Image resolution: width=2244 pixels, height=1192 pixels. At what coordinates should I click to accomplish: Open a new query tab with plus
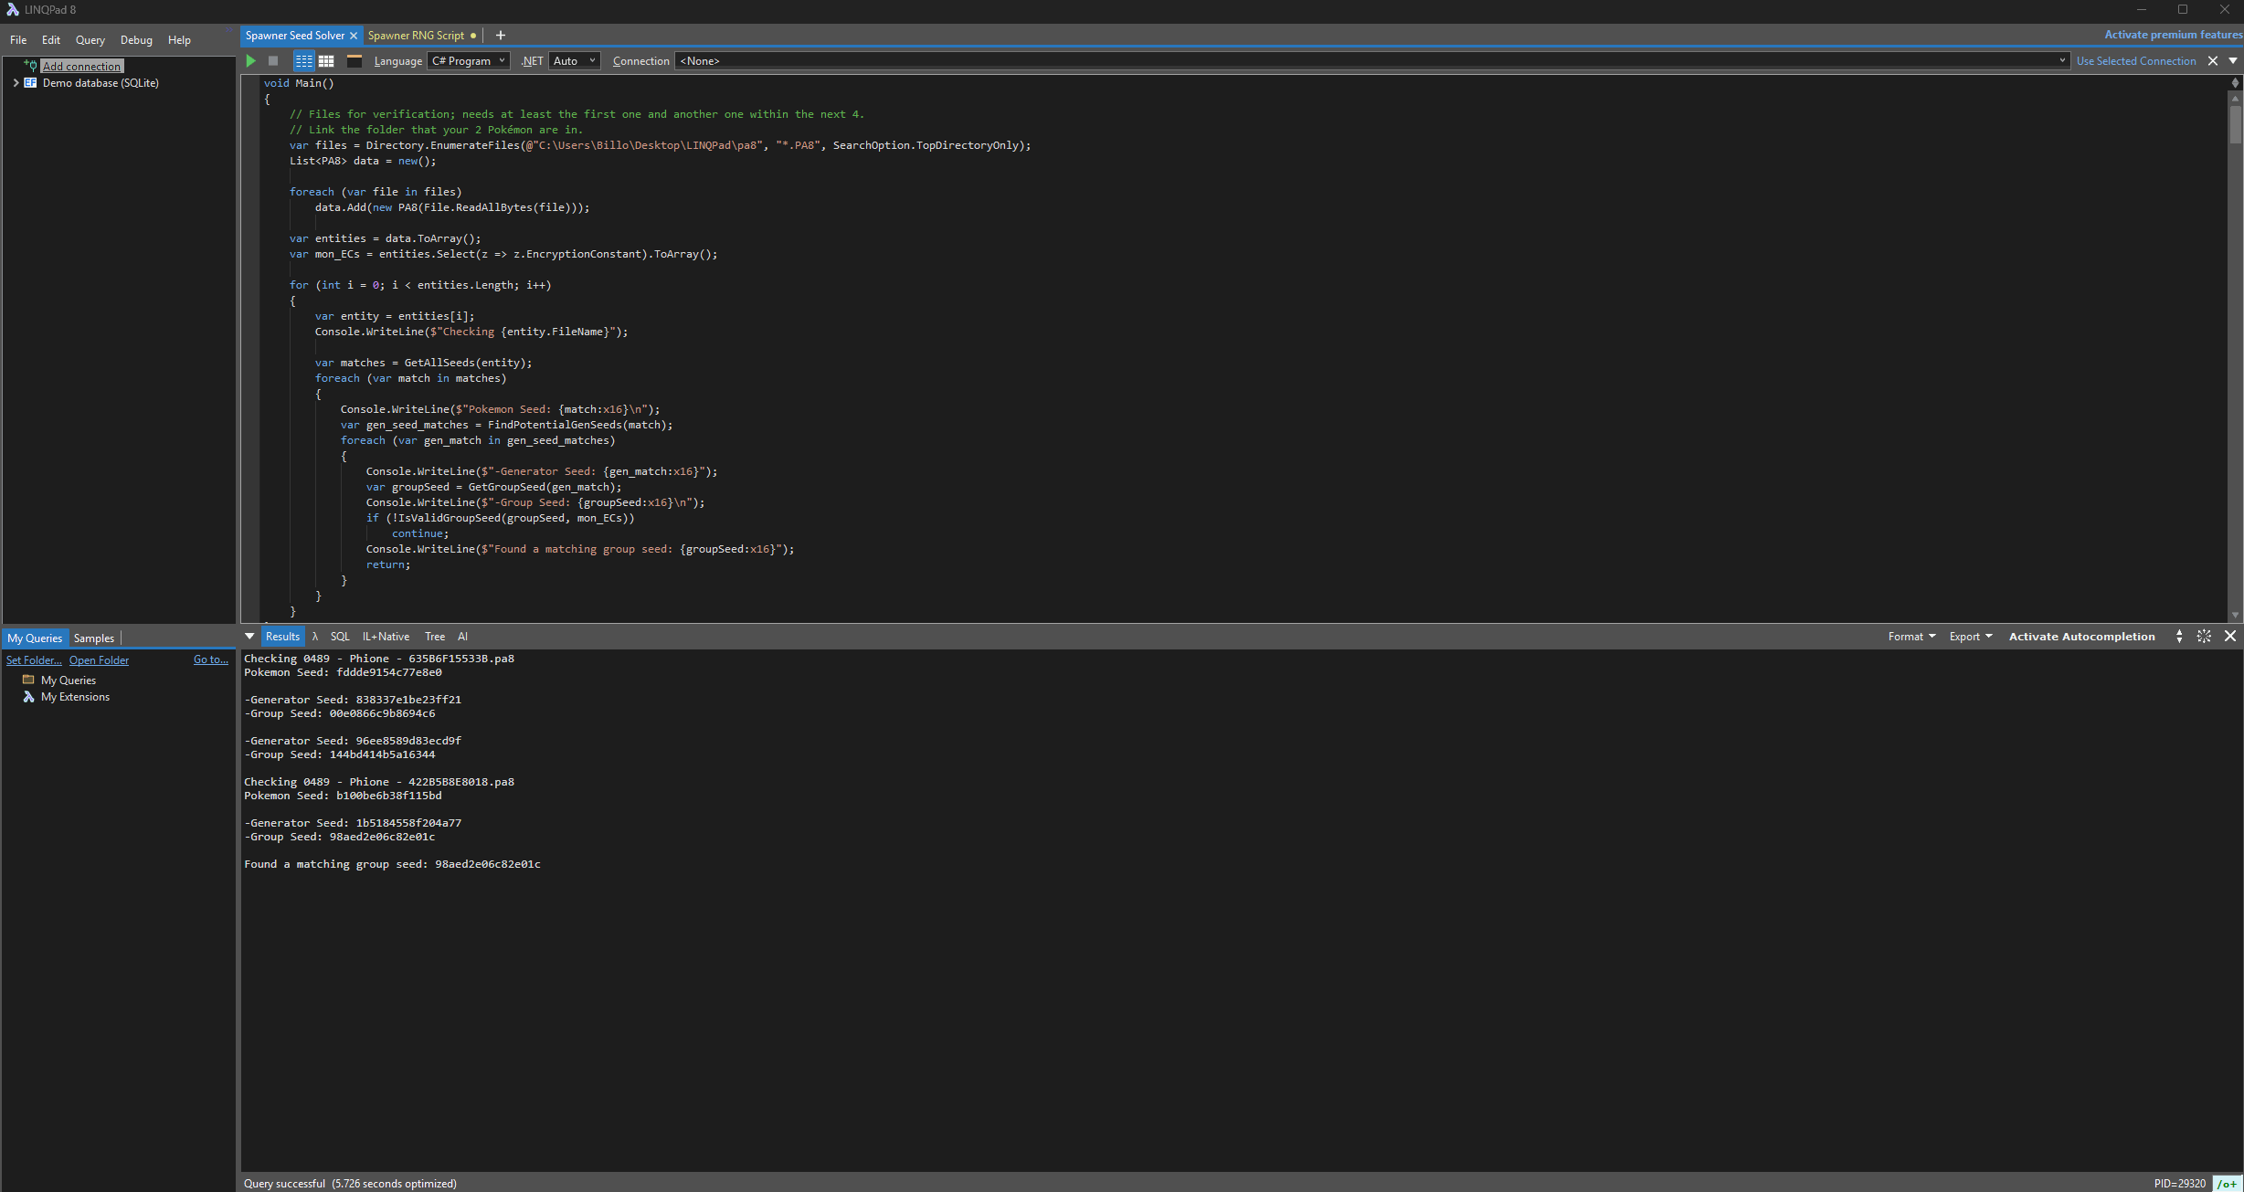(500, 36)
